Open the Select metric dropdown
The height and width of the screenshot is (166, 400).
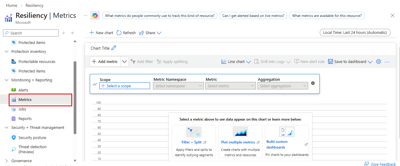coord(231,86)
